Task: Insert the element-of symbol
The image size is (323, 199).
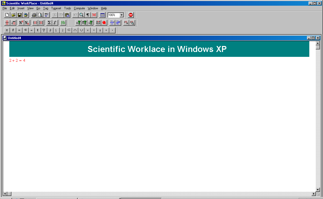Action: click(x=25, y=30)
